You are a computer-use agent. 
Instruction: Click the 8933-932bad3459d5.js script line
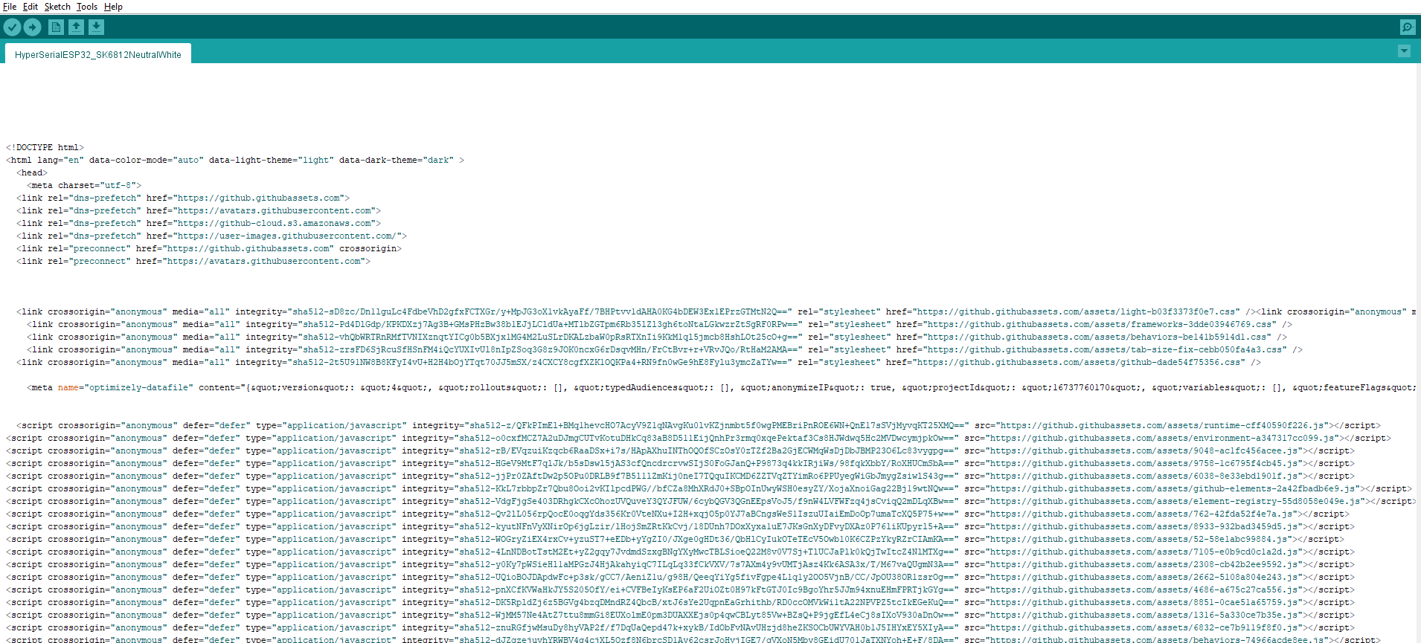pos(680,527)
